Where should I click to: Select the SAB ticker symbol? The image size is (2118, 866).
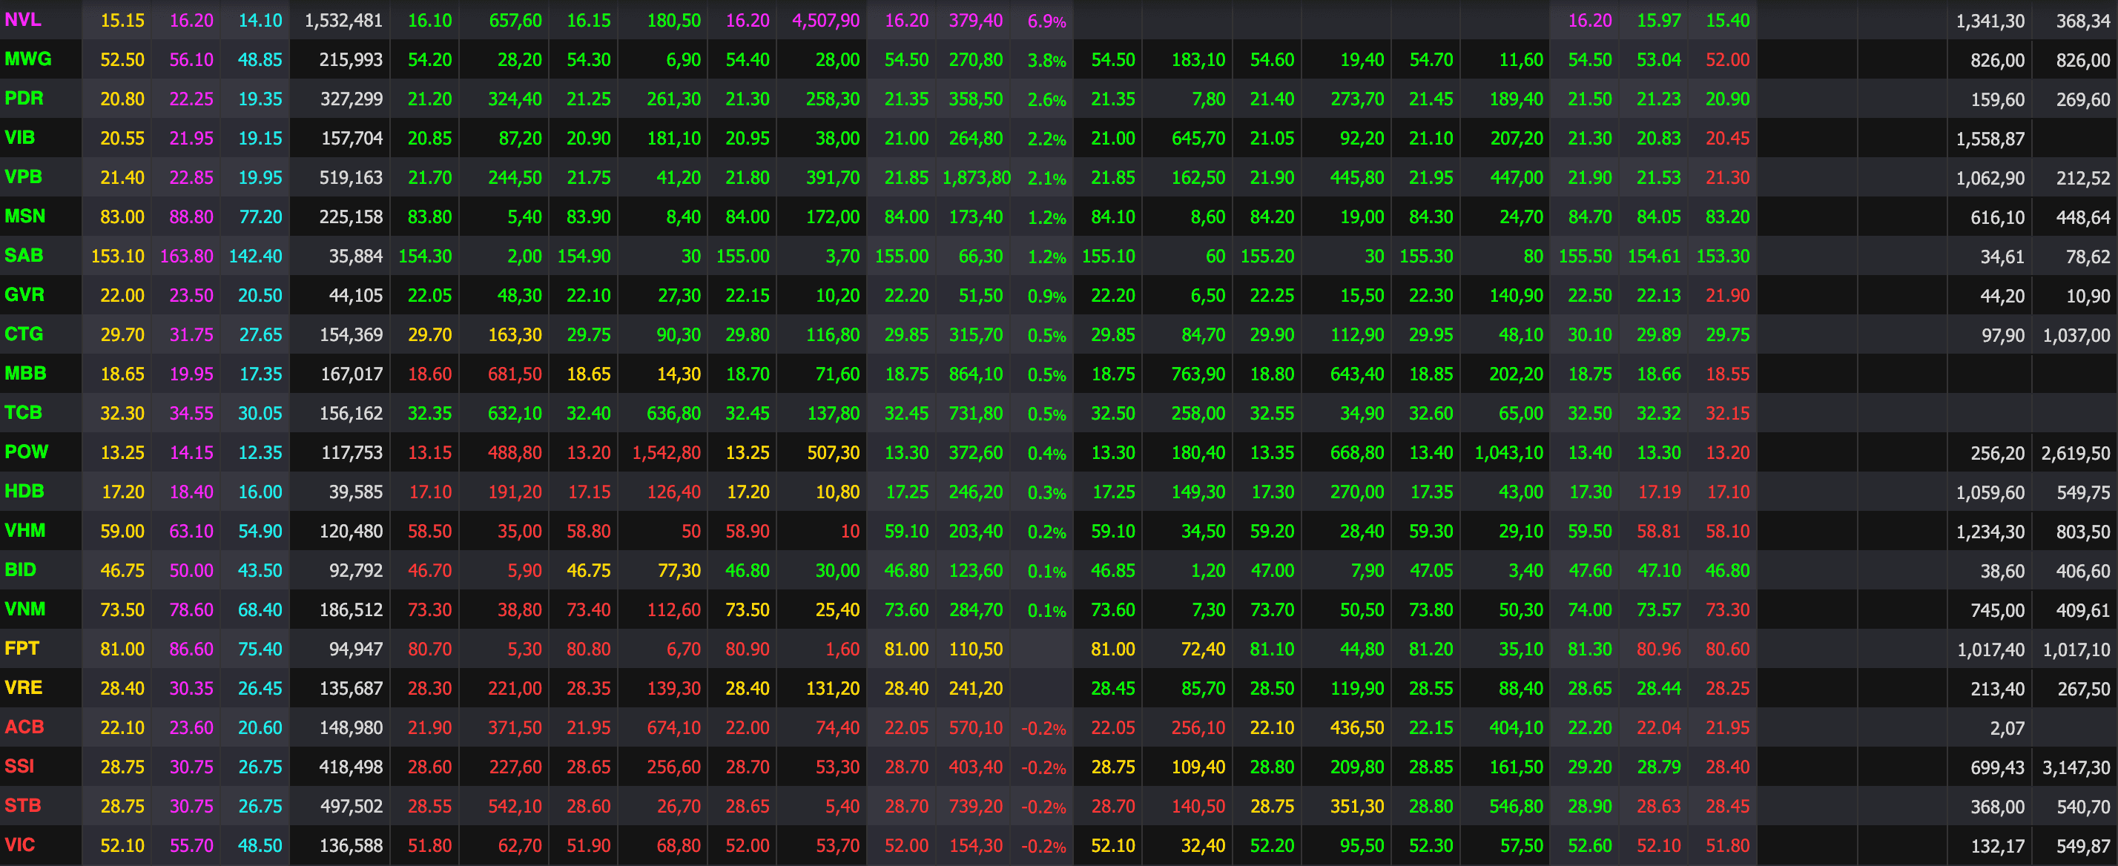pyautogui.click(x=24, y=256)
